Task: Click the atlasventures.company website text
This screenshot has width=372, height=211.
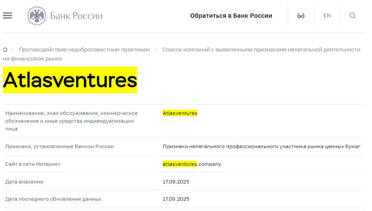Action: [192, 164]
